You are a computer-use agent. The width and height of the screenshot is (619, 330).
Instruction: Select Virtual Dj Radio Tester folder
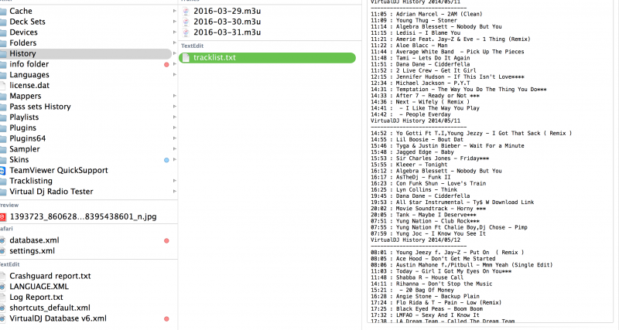51,192
